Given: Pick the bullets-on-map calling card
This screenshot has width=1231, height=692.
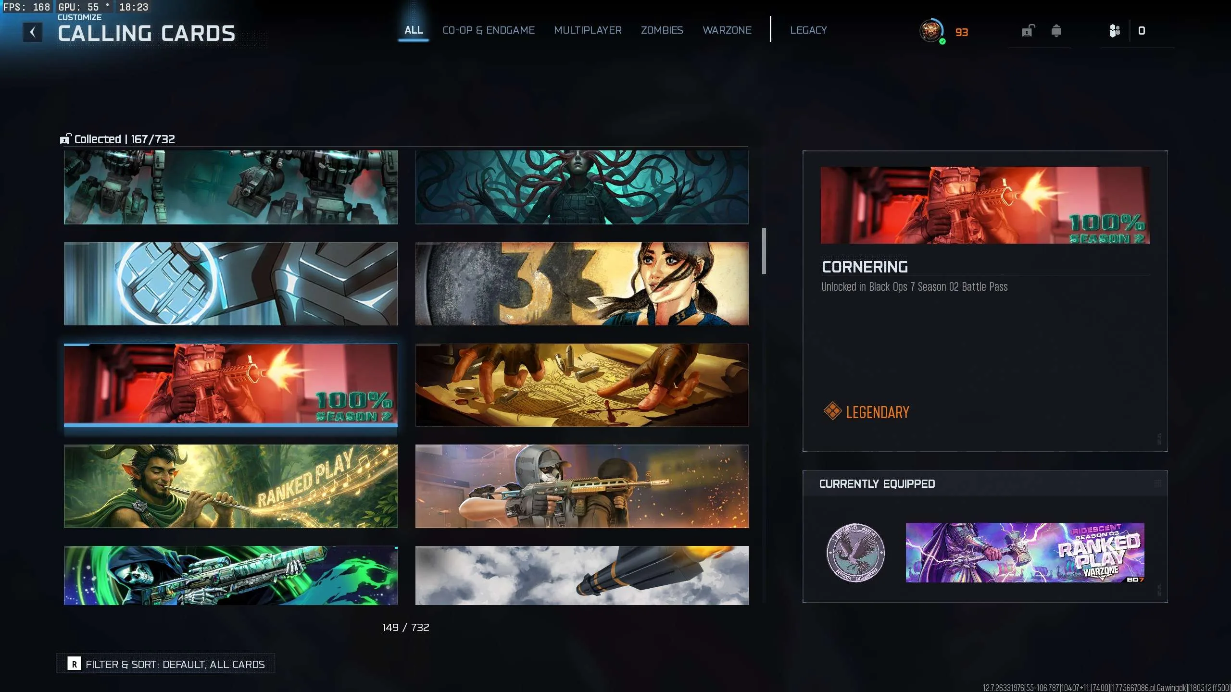Looking at the screenshot, I should point(582,385).
